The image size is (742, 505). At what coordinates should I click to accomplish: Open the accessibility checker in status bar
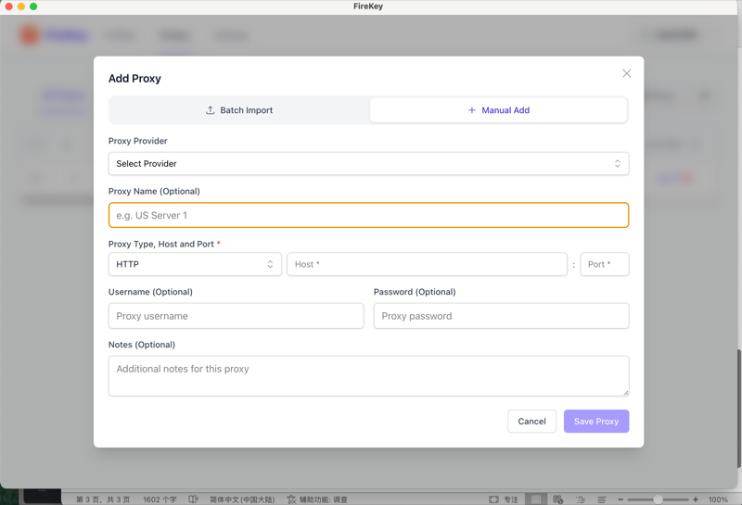coord(317,499)
